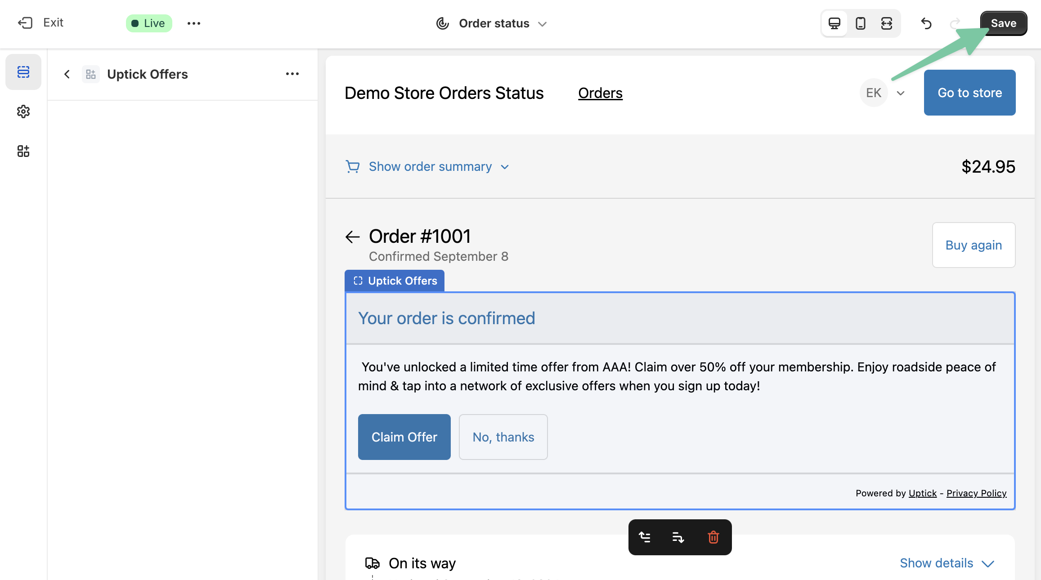Image resolution: width=1041 pixels, height=580 pixels.
Task: Open Uptick Offers panel options menu
Action: (292, 74)
